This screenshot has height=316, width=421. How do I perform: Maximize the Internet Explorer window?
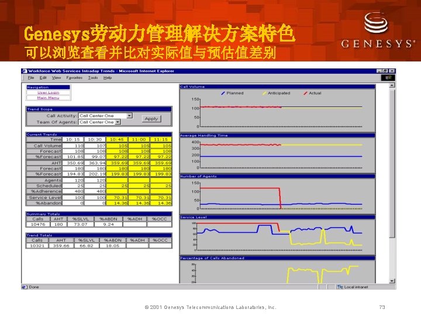coord(385,71)
